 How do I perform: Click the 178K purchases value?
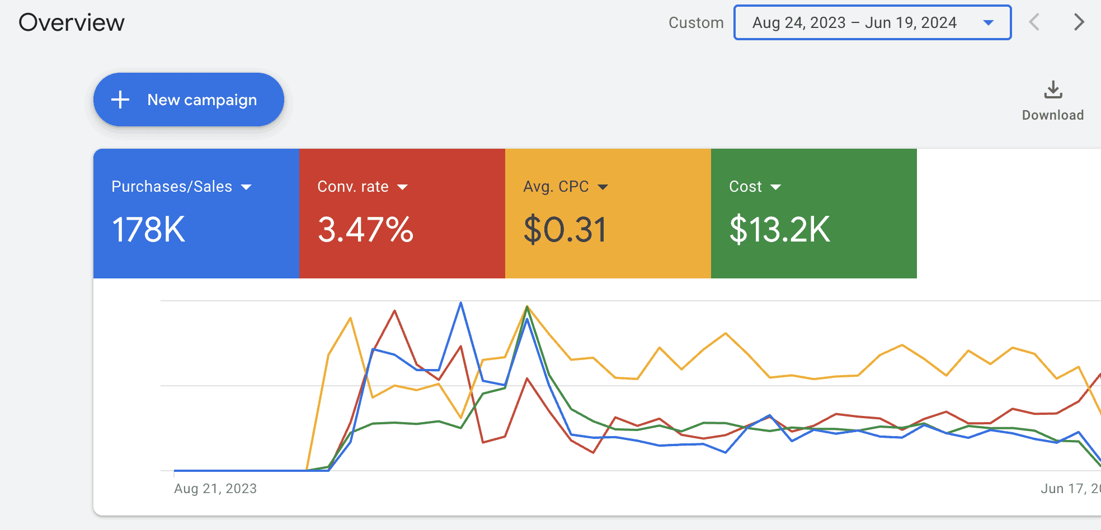pos(148,230)
